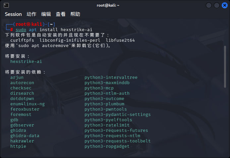Click the dotdotpwn dependency
Image resolution: width=230 pixels, height=158 pixels.
[x=22, y=99]
